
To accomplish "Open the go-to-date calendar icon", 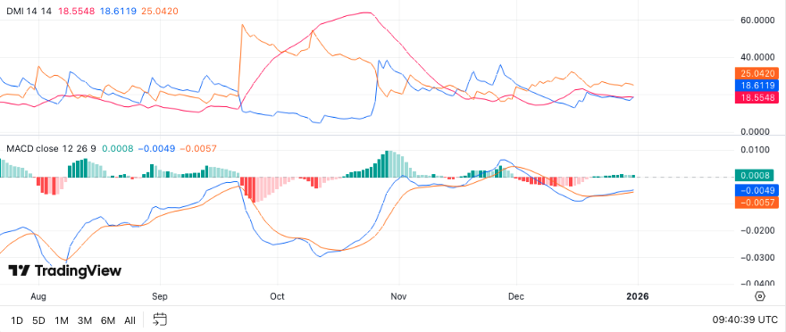I will (x=160, y=320).
